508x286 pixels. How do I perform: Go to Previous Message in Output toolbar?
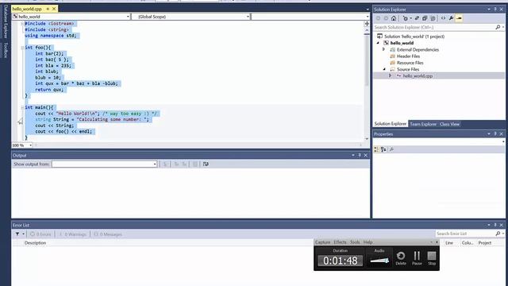(x=176, y=164)
